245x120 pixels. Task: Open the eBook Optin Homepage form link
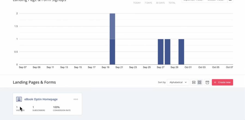(x=41, y=99)
